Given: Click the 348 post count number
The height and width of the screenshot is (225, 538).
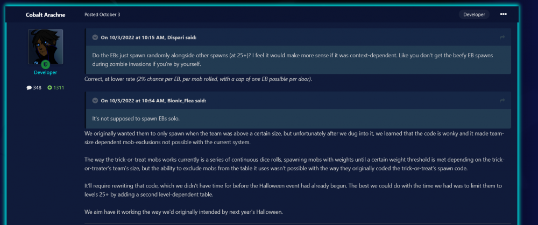Looking at the screenshot, I should 37,88.
